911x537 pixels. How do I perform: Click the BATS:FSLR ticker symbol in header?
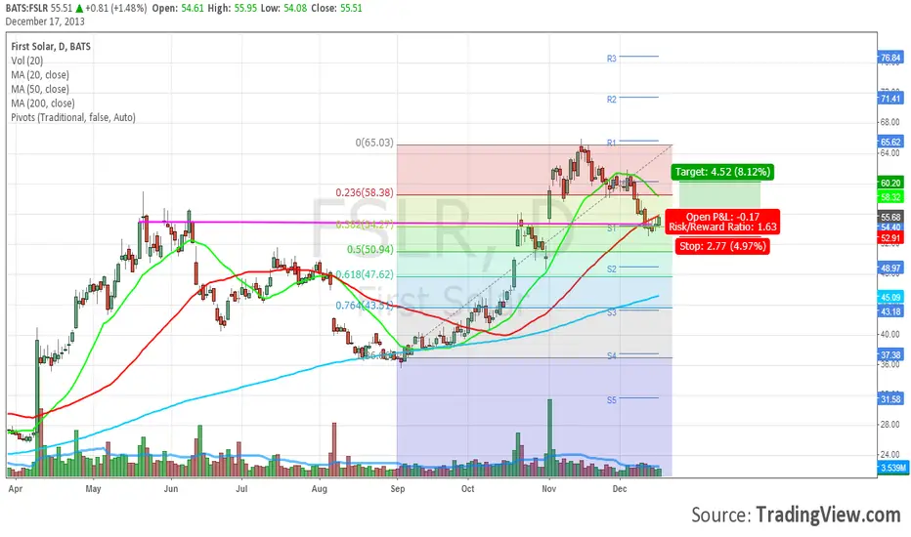pyautogui.click(x=26, y=8)
